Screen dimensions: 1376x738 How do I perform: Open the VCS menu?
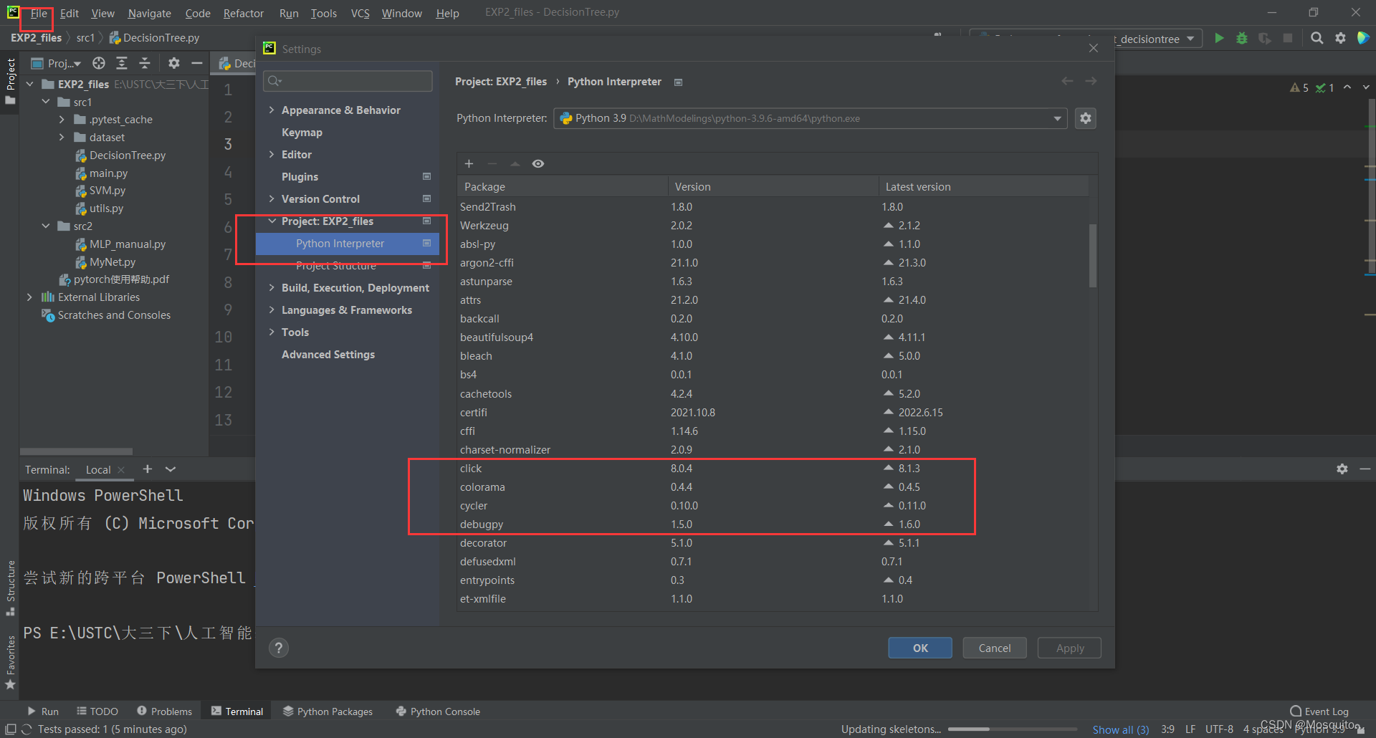point(360,13)
